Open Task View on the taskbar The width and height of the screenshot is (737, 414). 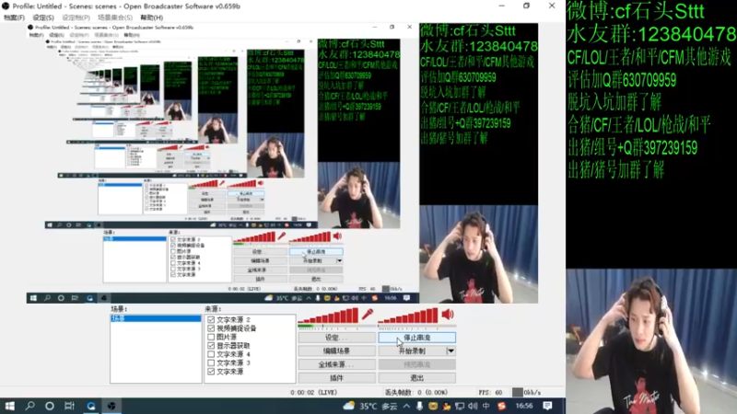tap(70, 406)
